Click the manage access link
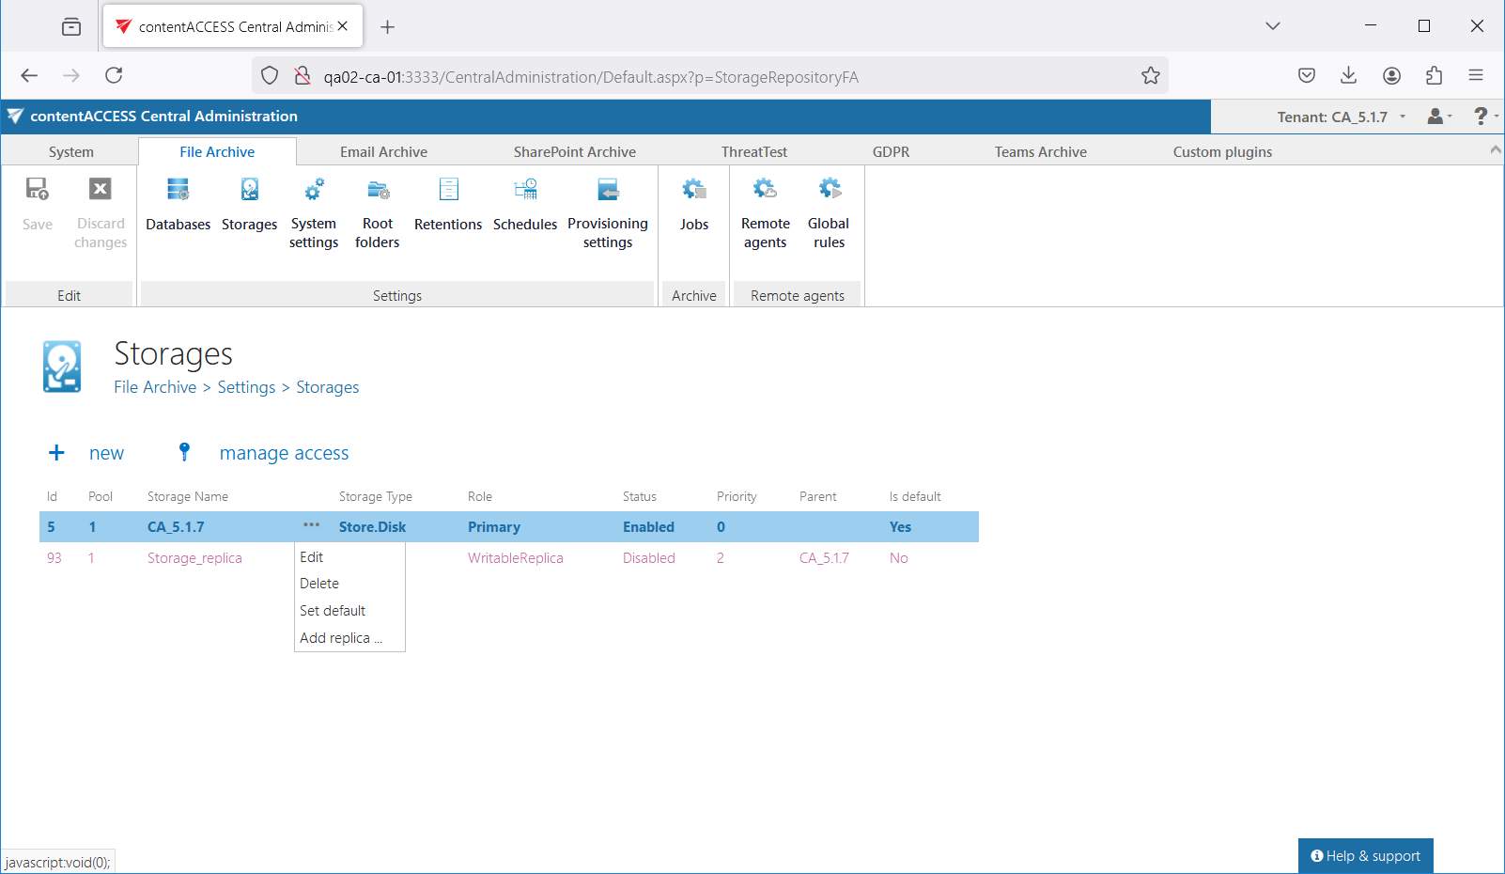The height and width of the screenshot is (874, 1505). click(x=284, y=453)
